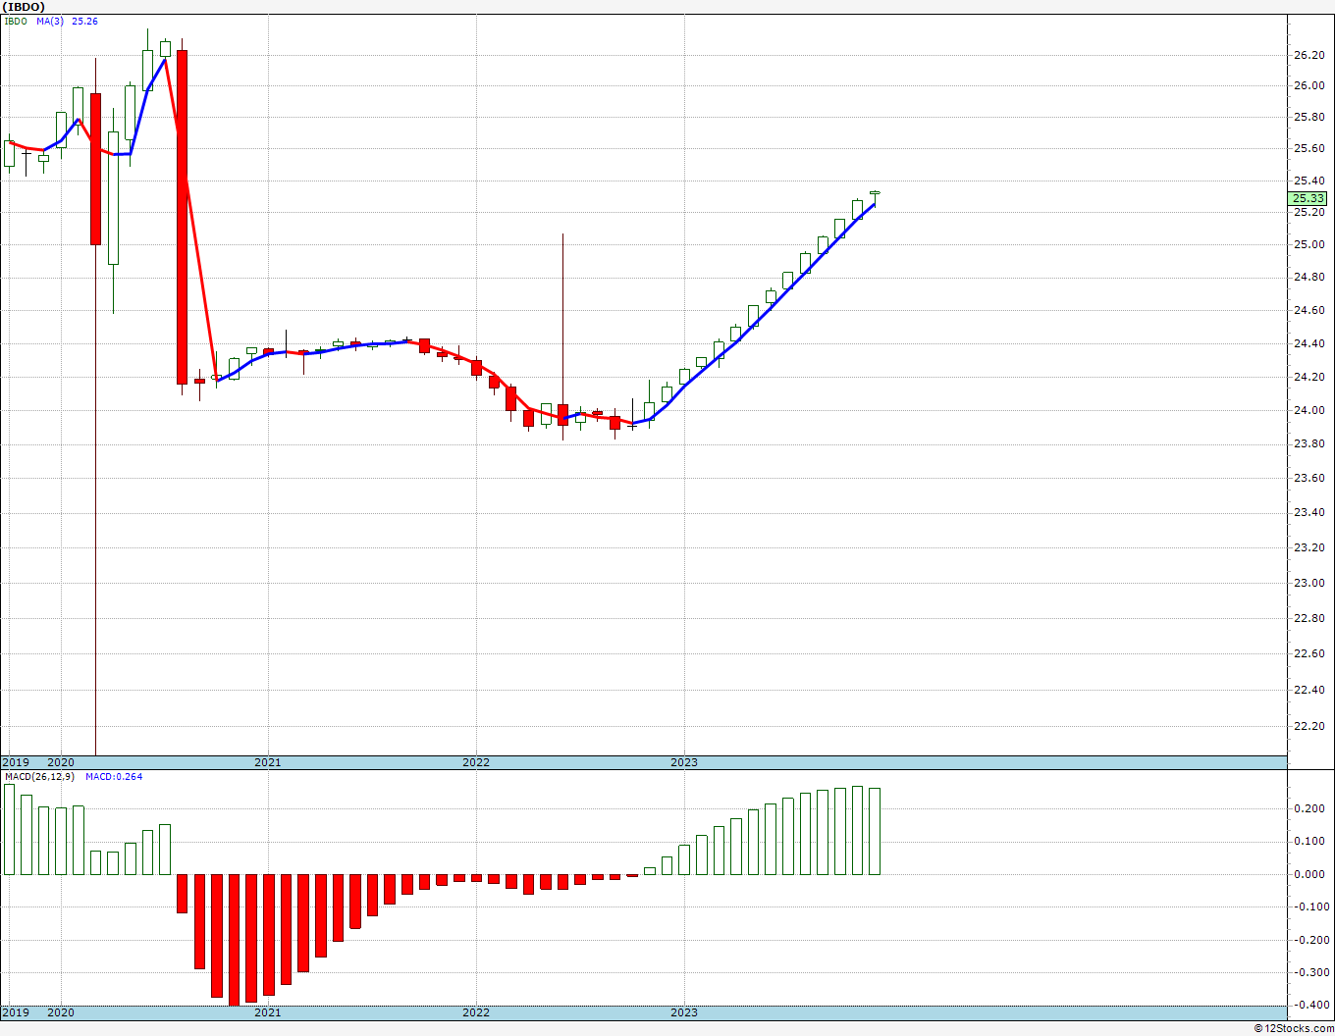
Task: Click 2019 on the MACD panel time axis
Action: click(x=15, y=1012)
